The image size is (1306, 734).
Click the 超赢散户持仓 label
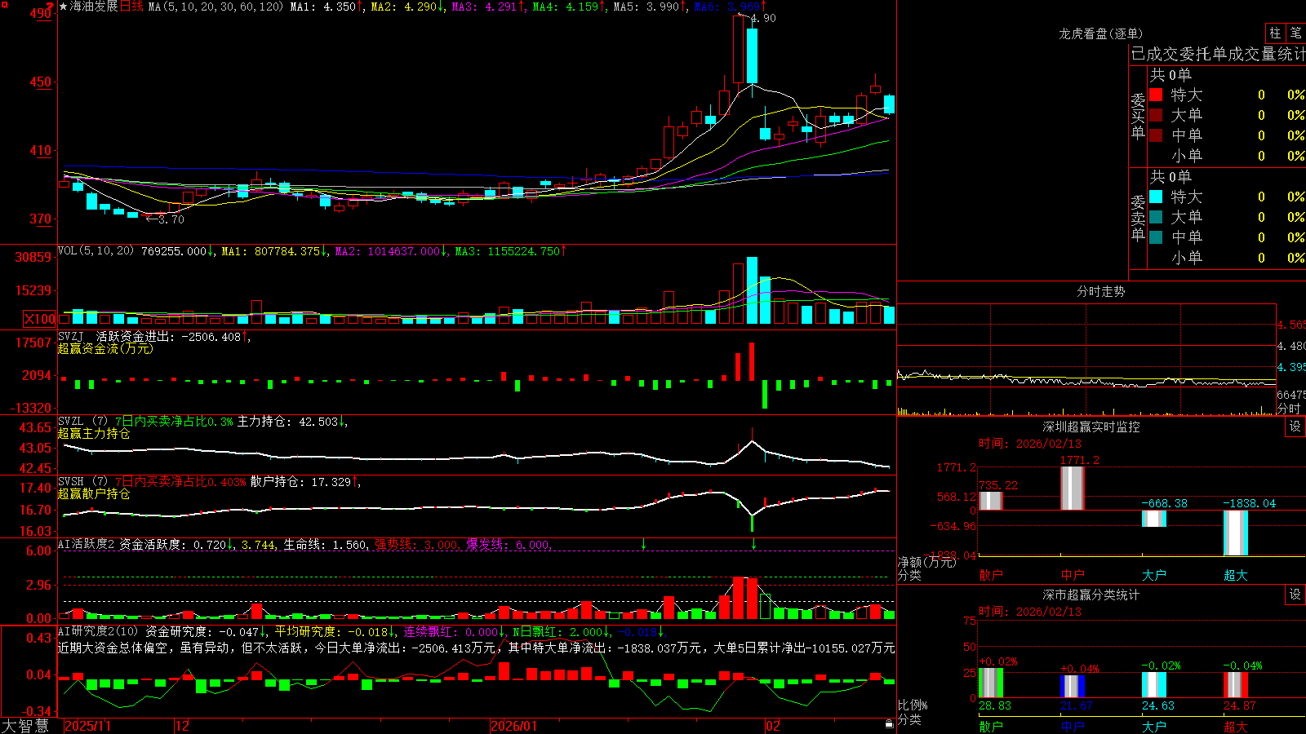click(94, 493)
